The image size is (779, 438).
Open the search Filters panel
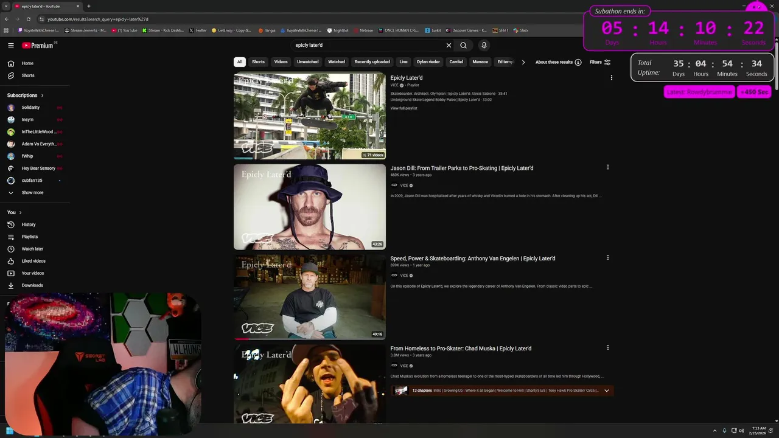pos(599,62)
